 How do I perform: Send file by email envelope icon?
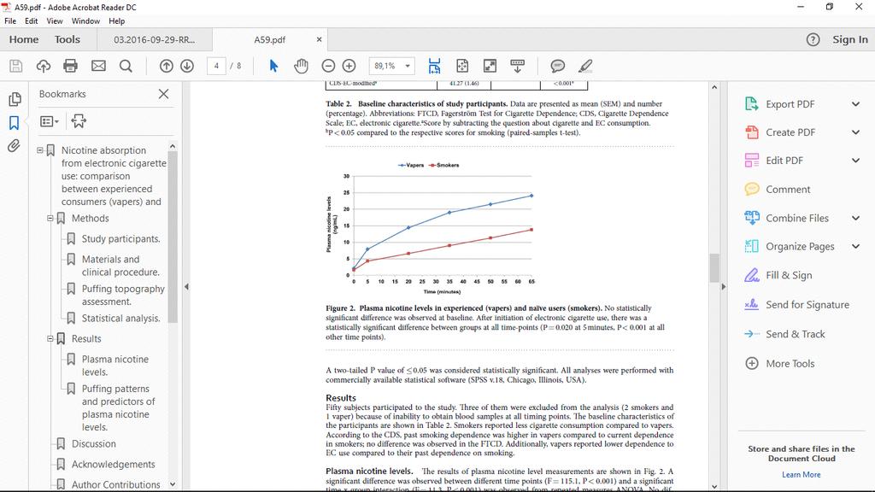click(x=99, y=66)
